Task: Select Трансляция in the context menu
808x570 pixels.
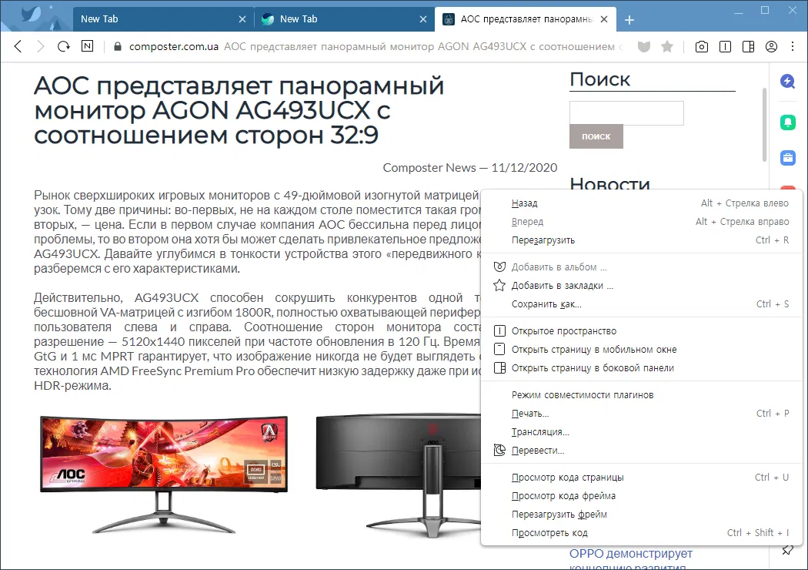Action: coord(641,432)
